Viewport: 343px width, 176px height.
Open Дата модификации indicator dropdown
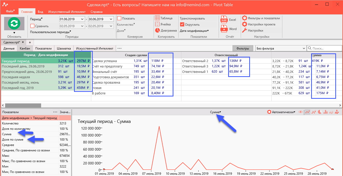pyautogui.click(x=194, y=31)
